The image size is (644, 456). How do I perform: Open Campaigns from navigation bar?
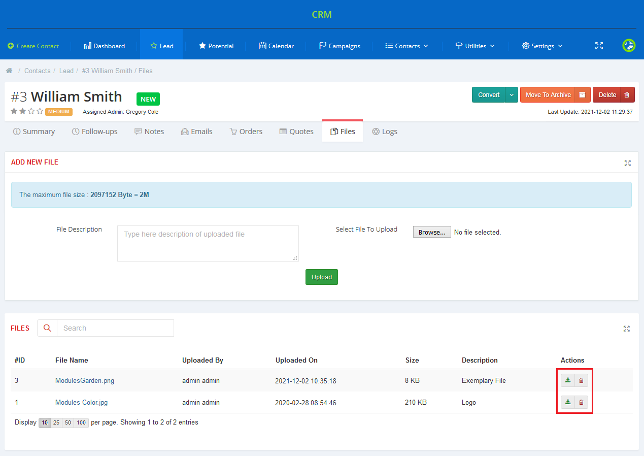(x=340, y=46)
